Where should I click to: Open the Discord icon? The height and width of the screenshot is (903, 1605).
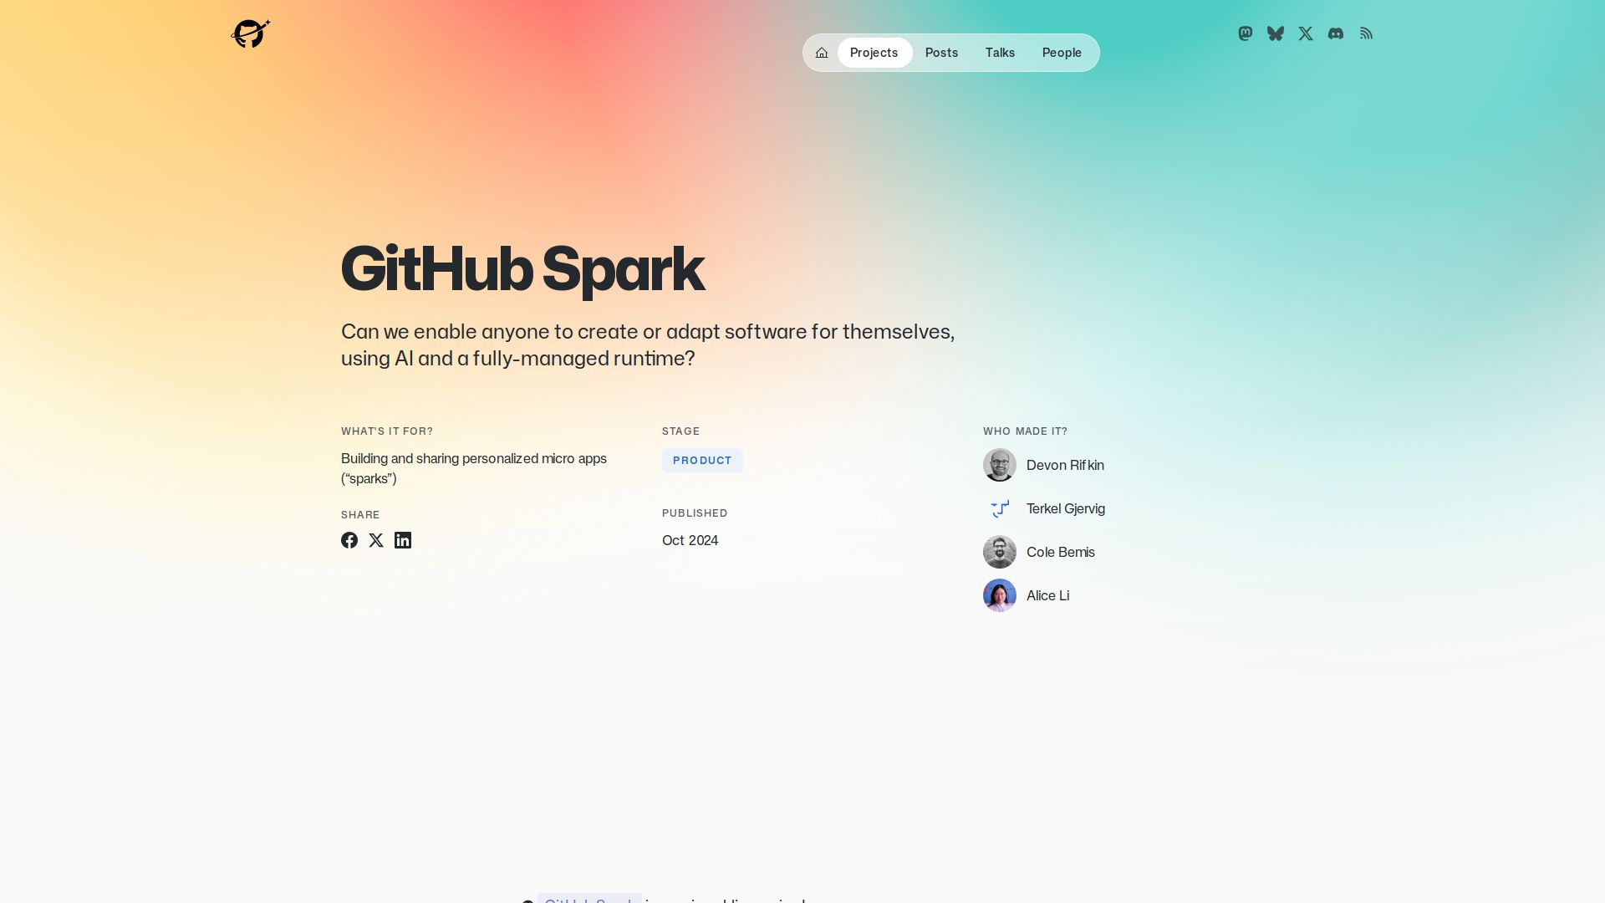click(x=1336, y=33)
